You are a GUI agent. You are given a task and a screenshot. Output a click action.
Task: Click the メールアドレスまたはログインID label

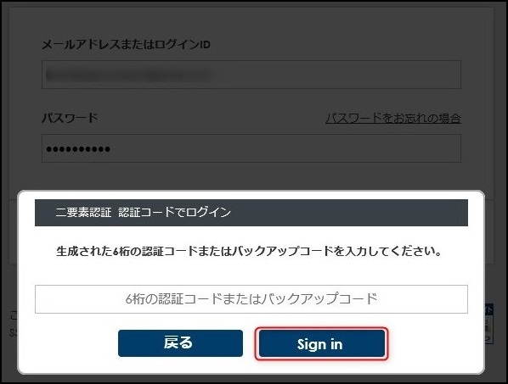coord(126,44)
